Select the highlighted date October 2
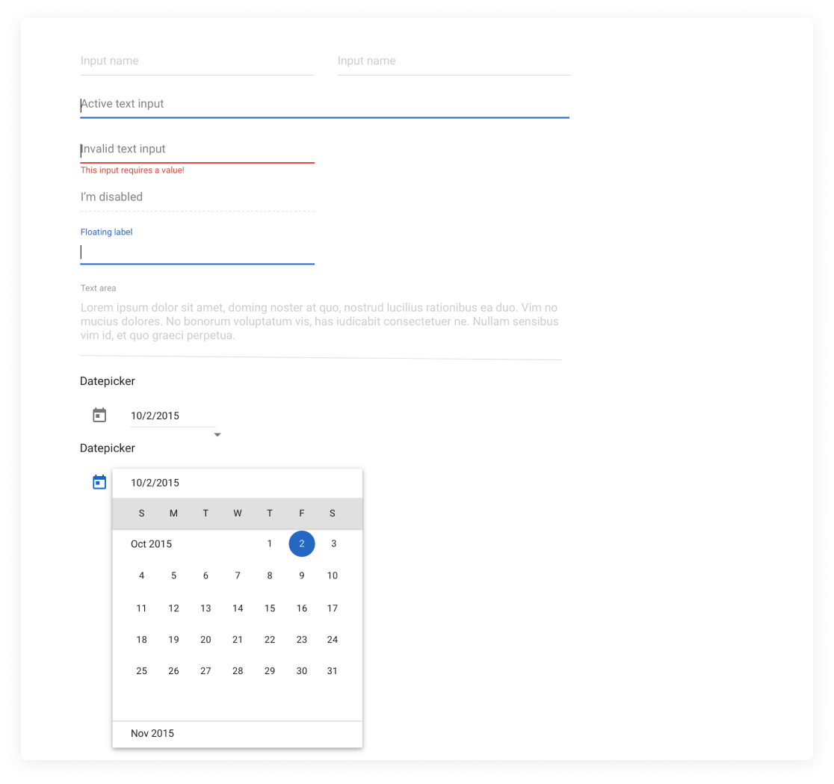 pos(302,543)
